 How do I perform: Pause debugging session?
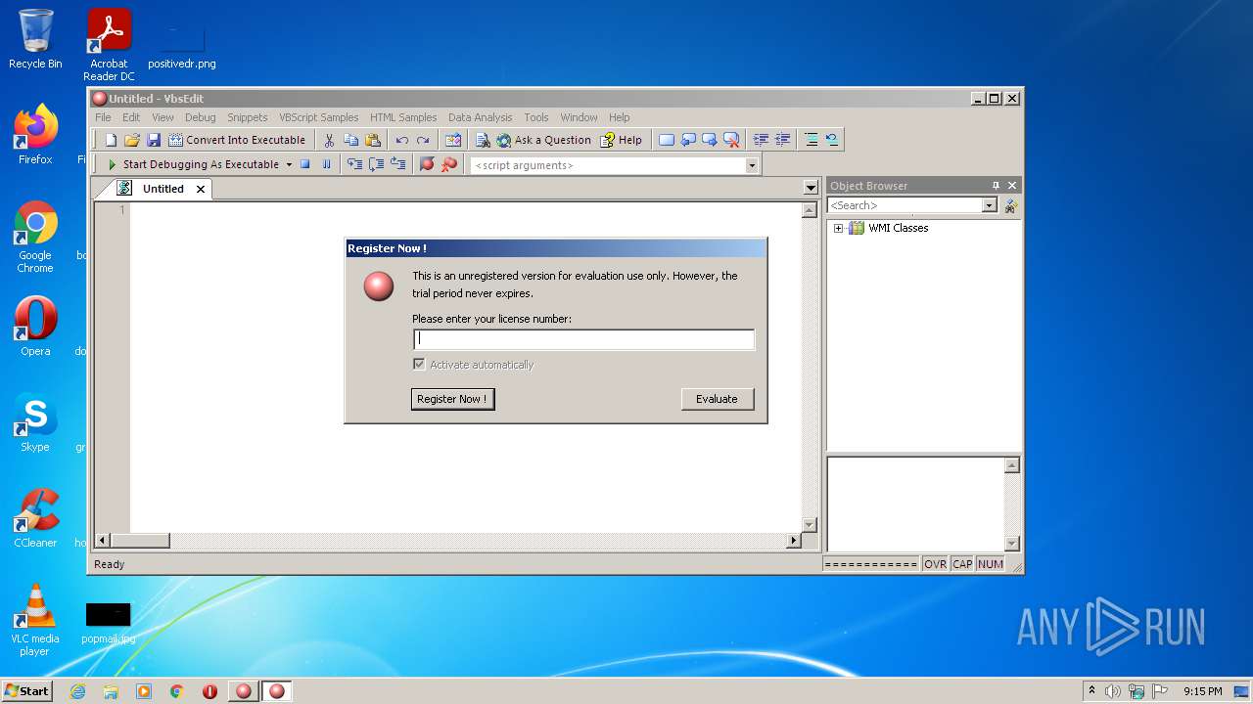click(327, 164)
